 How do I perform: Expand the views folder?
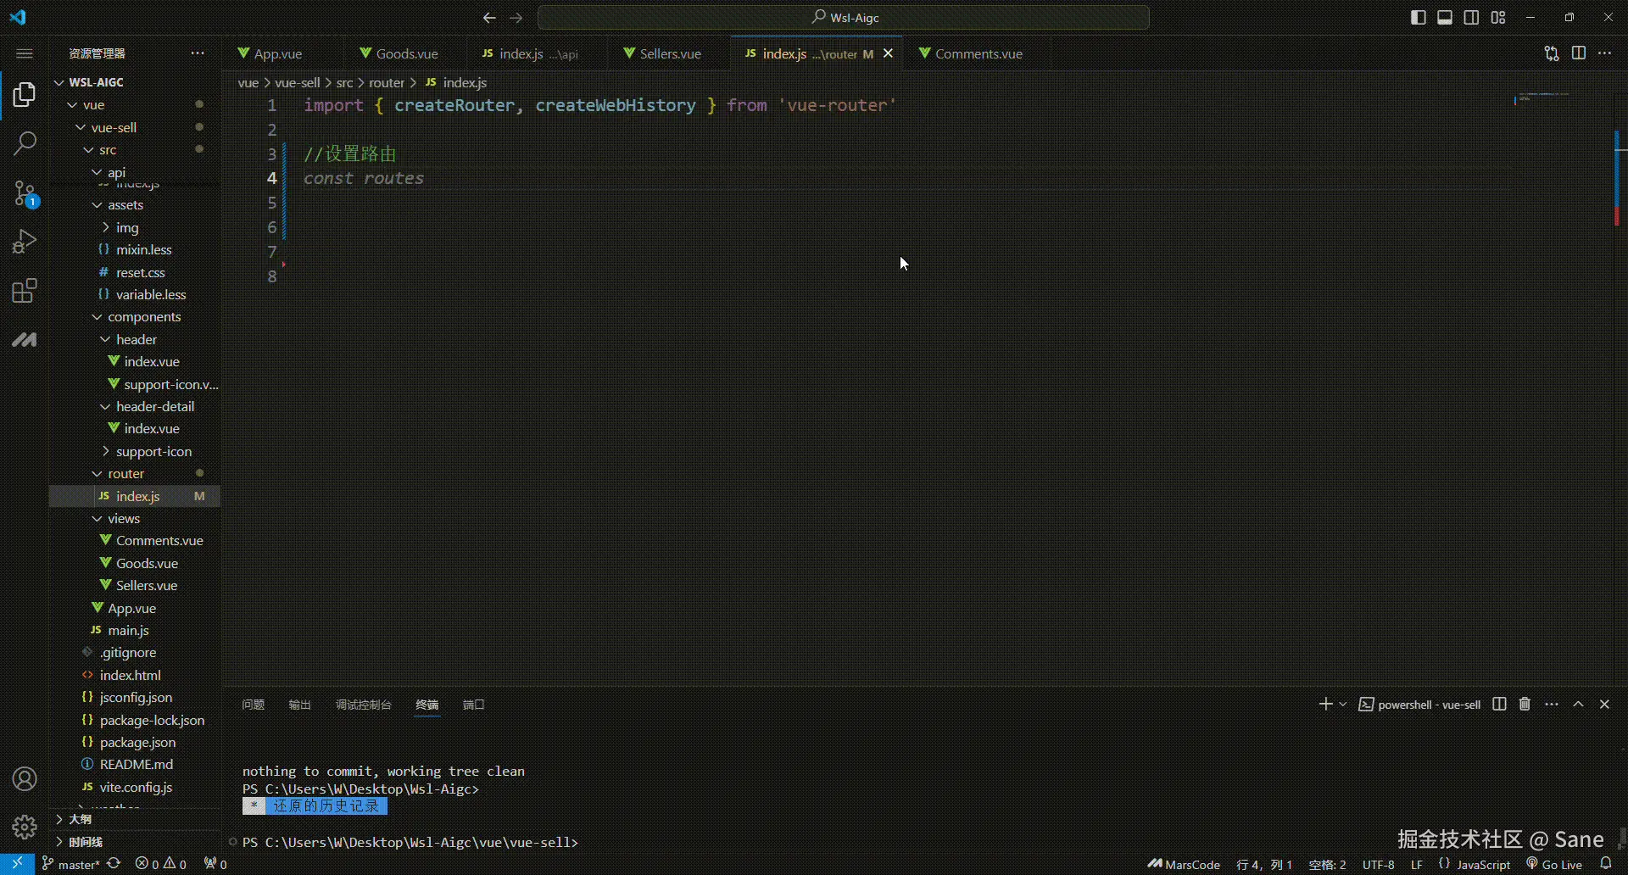coord(125,518)
